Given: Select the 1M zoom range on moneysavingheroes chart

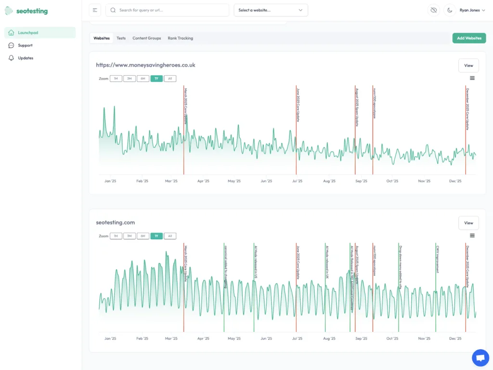Looking at the screenshot, I should pos(116,78).
